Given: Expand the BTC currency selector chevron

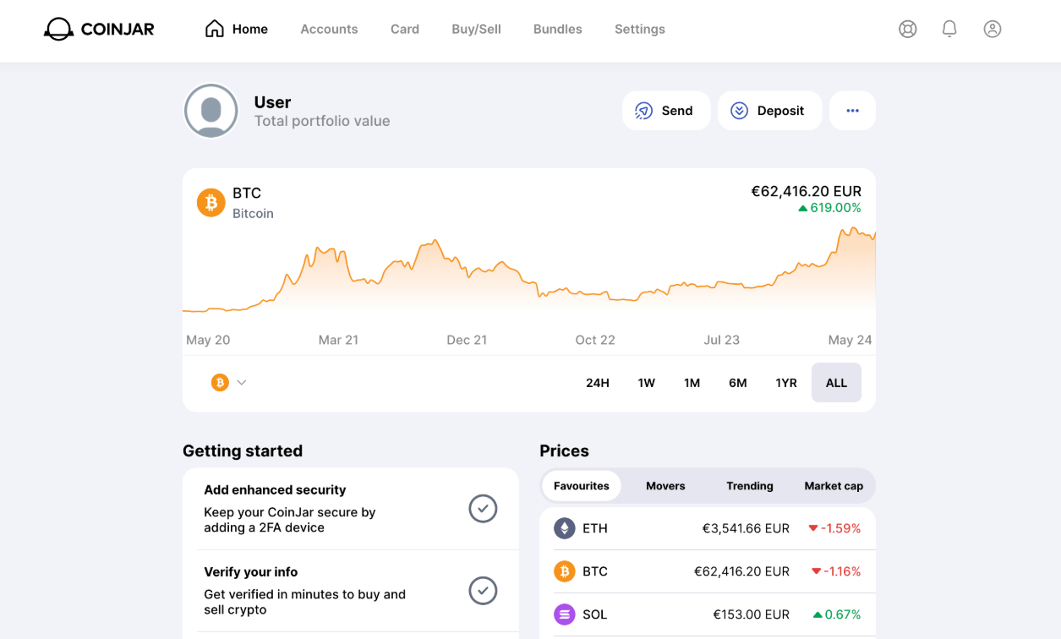Looking at the screenshot, I should pyautogui.click(x=241, y=382).
